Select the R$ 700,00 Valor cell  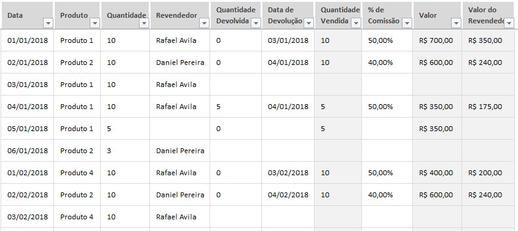click(437, 40)
